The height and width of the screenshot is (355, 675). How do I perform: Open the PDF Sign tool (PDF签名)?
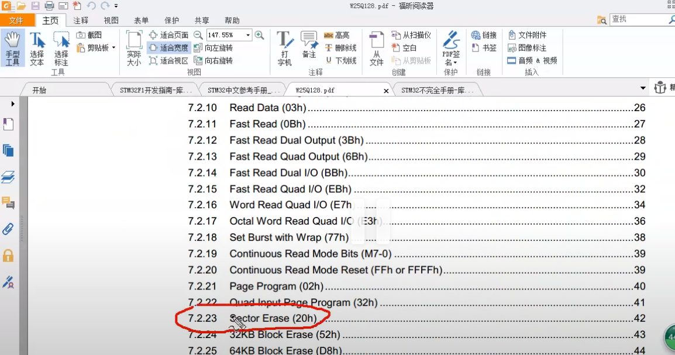451,49
